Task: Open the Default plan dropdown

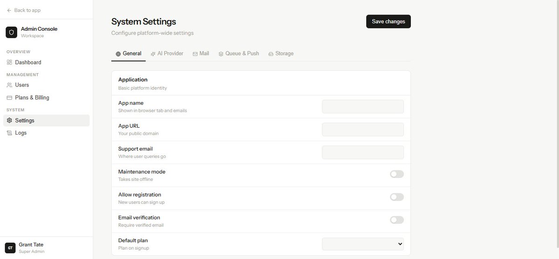Action: tap(363, 244)
